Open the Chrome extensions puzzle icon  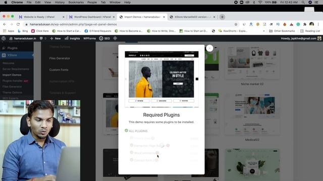tap(305, 24)
